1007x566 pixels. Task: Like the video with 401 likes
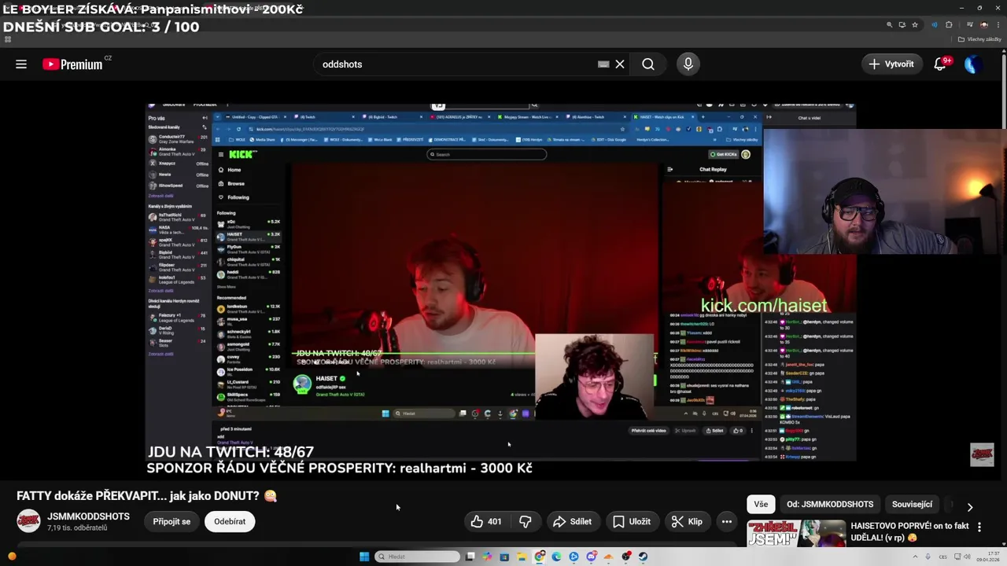click(485, 521)
